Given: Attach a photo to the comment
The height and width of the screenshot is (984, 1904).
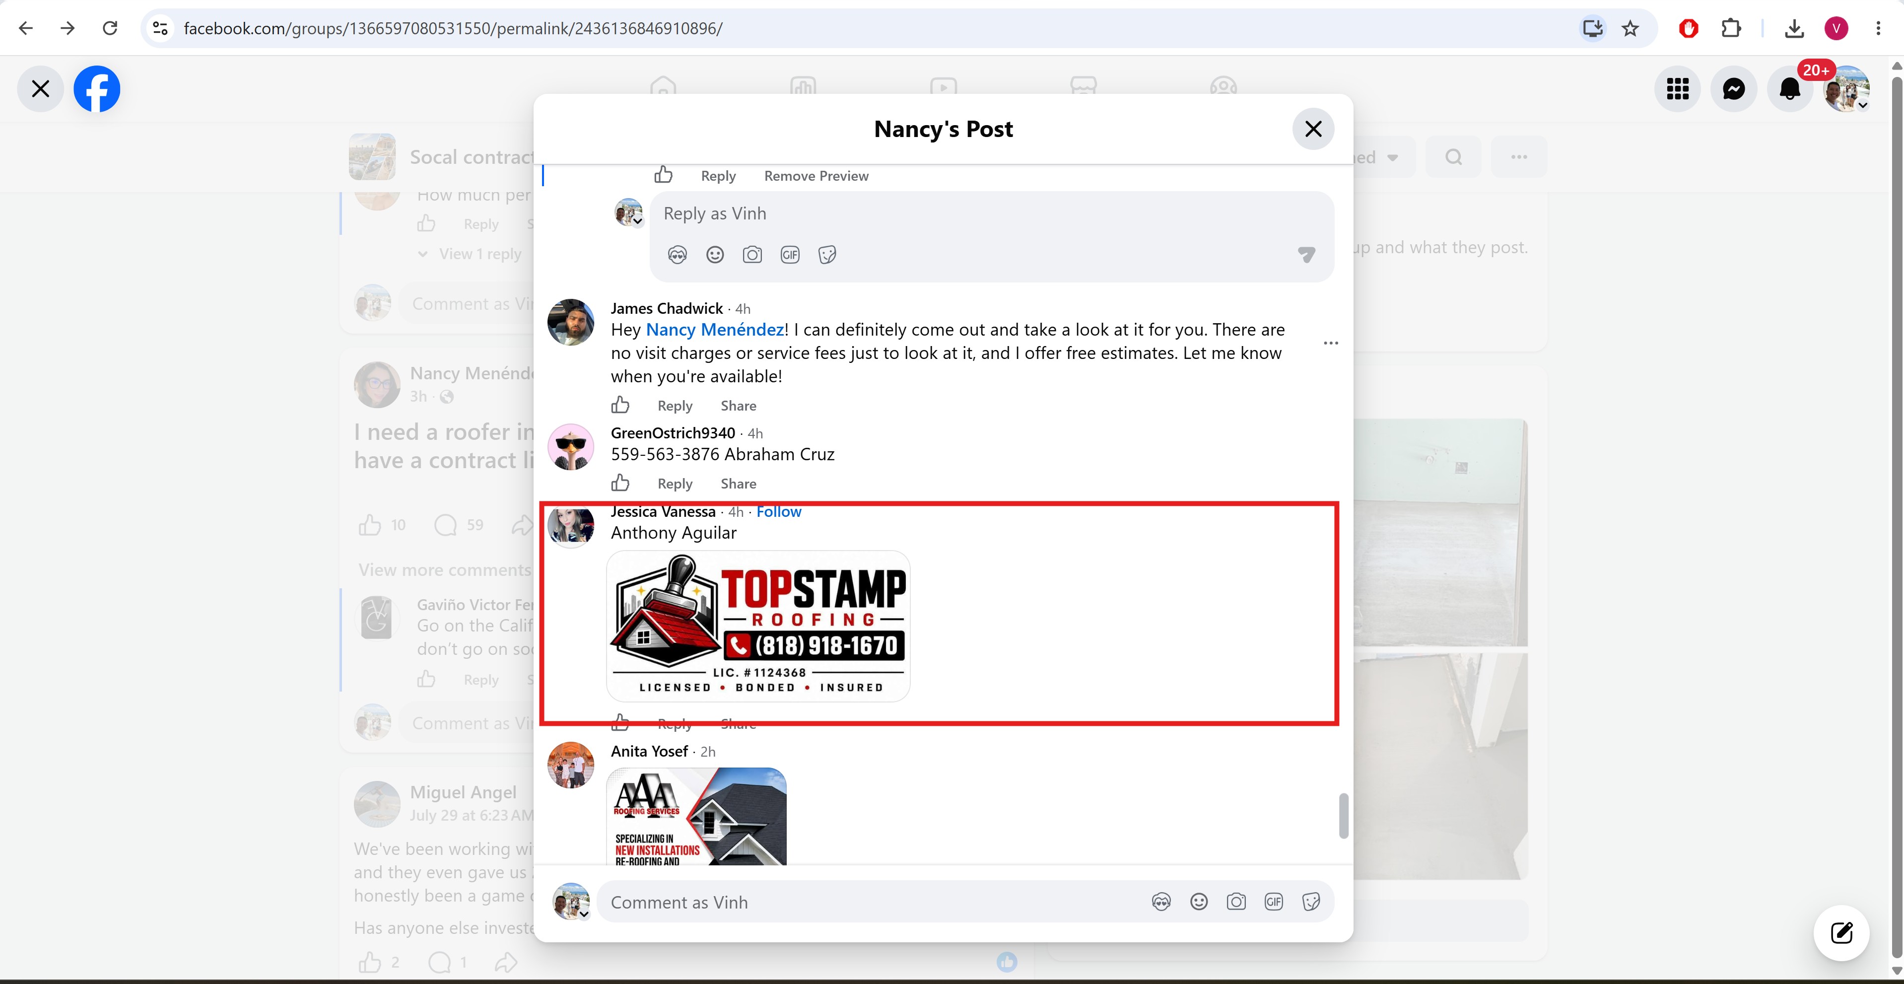Looking at the screenshot, I should point(1236,902).
